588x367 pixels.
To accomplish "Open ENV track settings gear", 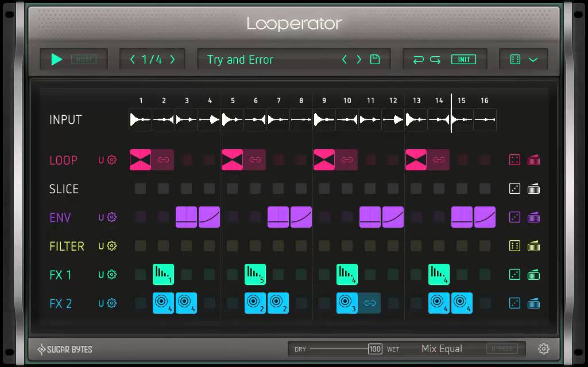I will tap(112, 217).
